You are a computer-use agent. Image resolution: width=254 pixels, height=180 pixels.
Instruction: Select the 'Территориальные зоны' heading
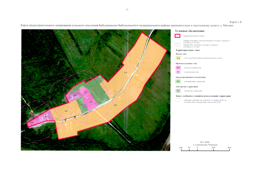click(186, 50)
